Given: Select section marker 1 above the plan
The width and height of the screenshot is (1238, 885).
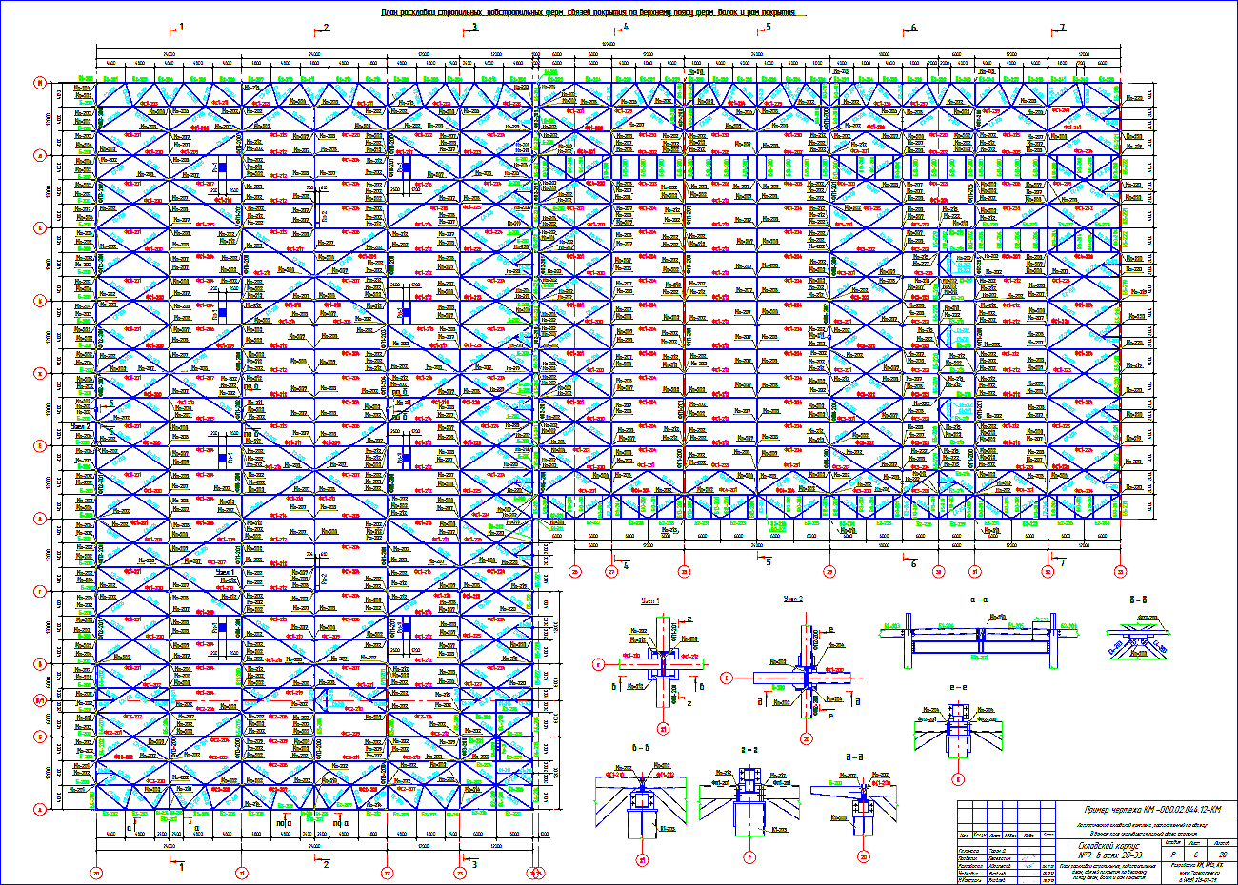Looking at the screenshot, I should 181,28.
